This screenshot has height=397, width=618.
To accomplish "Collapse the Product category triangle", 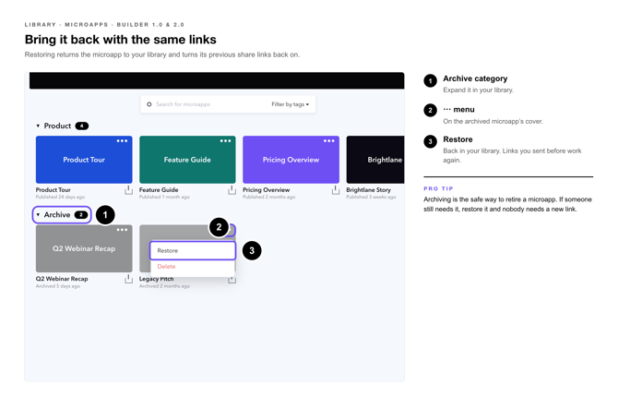I will pyautogui.click(x=38, y=126).
